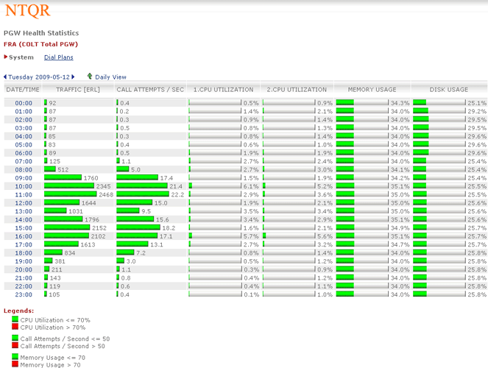The image size is (488, 368).
Task: Click the red arrow next to System
Action: 6,57
